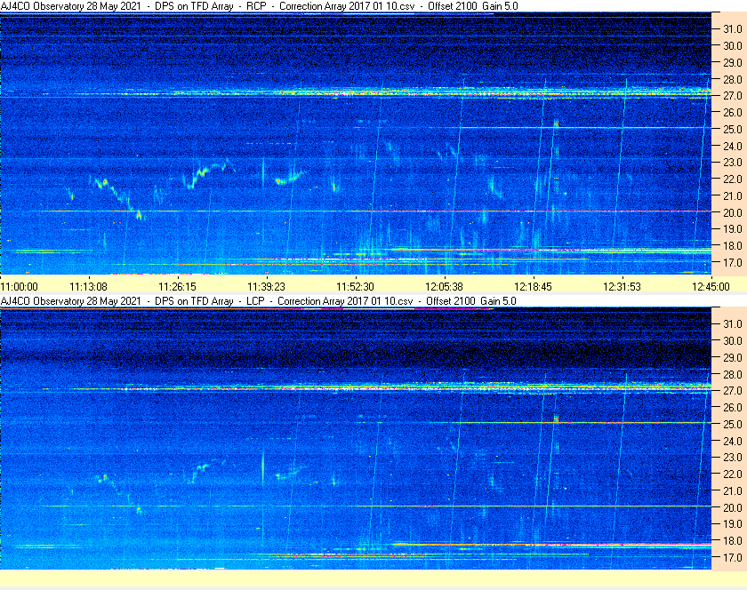Screen dimensions: 747x590
Task: Select the 12:45:00 time axis label
Action: (711, 287)
